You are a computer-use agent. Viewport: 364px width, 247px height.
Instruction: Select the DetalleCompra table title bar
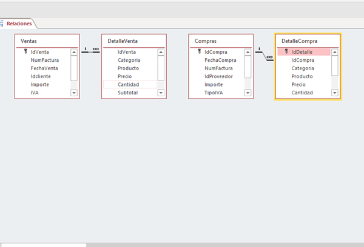tap(308, 41)
